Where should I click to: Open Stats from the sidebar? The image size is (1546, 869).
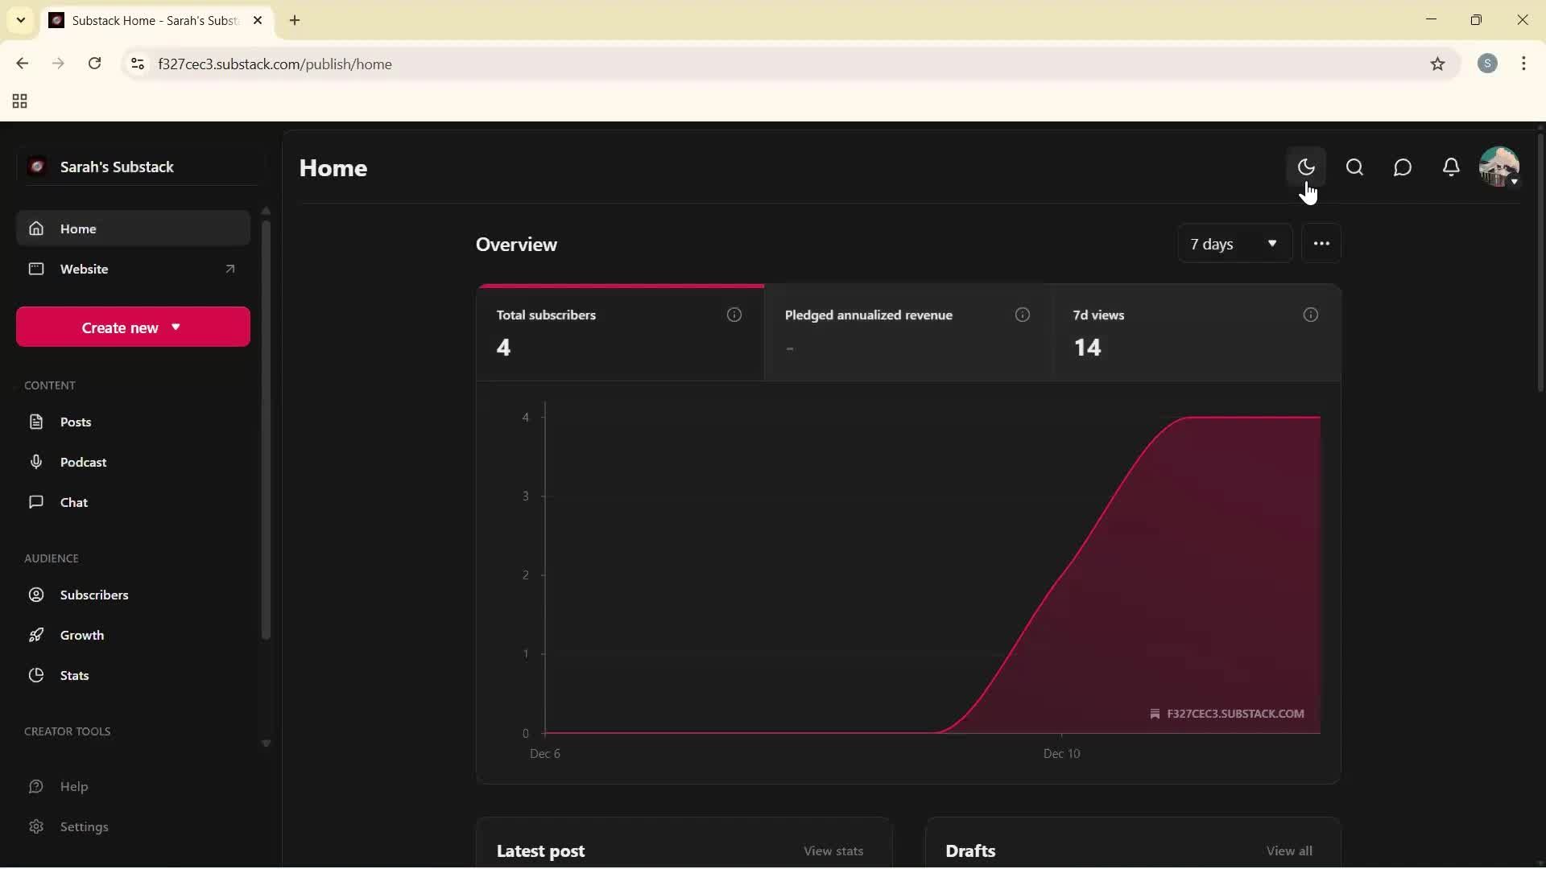pos(74,675)
